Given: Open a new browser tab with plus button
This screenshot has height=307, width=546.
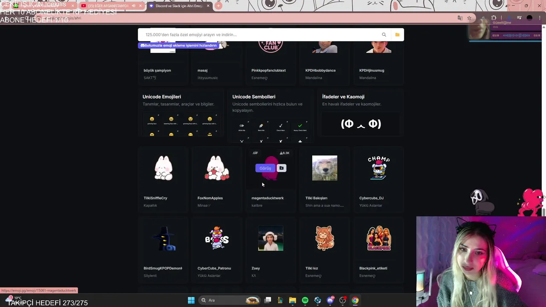Looking at the screenshot, I should [x=218, y=6].
